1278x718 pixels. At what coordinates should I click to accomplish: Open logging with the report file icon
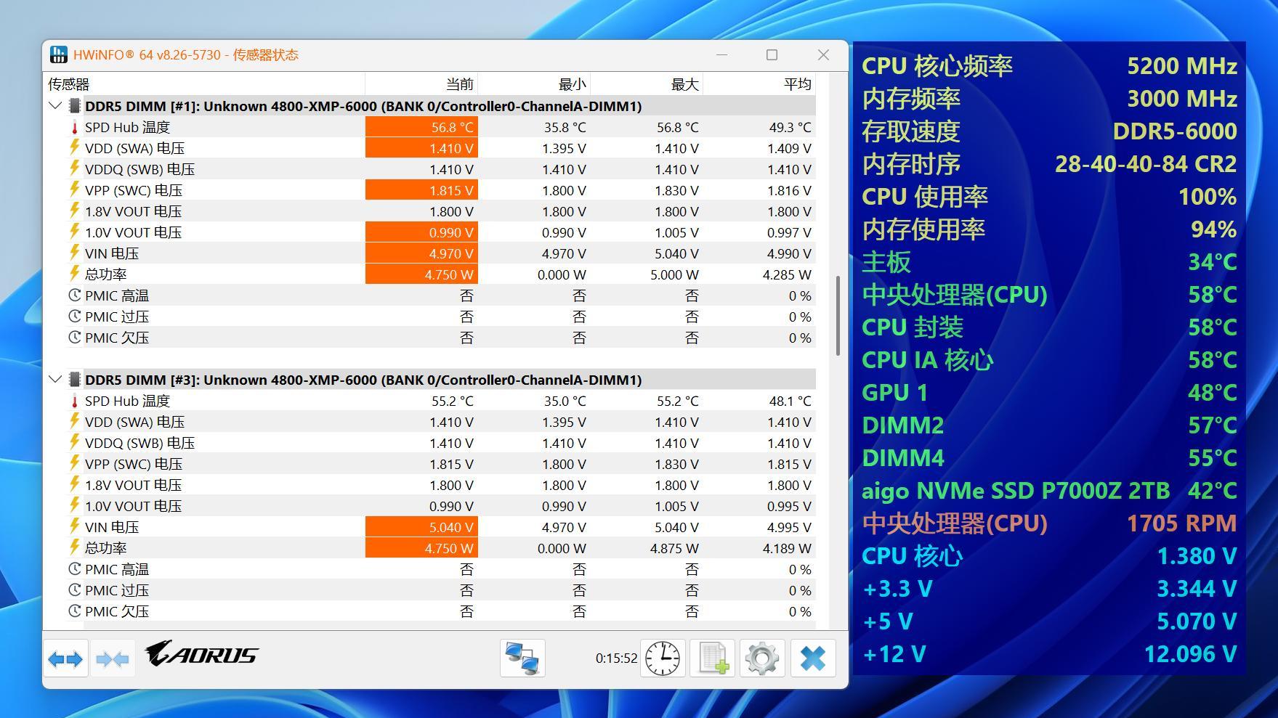click(712, 658)
